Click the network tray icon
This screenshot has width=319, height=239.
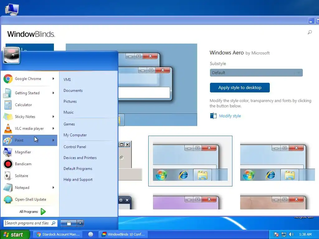(x=283, y=234)
